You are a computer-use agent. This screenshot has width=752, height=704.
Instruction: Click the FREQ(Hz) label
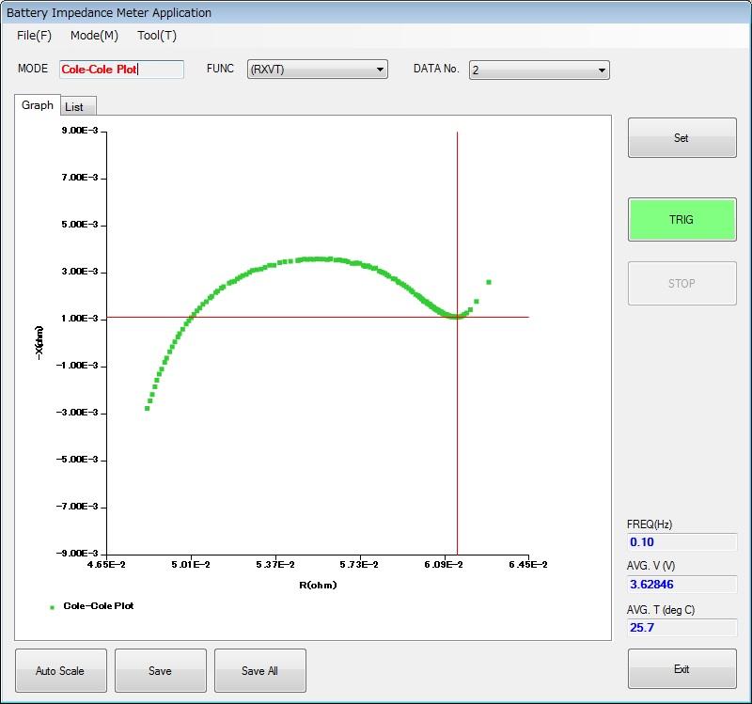[x=650, y=524]
